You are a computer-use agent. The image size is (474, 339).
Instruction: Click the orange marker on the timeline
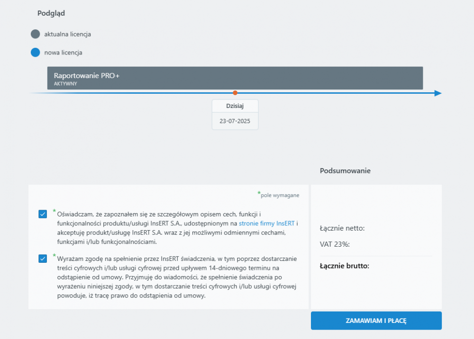tap(235, 93)
